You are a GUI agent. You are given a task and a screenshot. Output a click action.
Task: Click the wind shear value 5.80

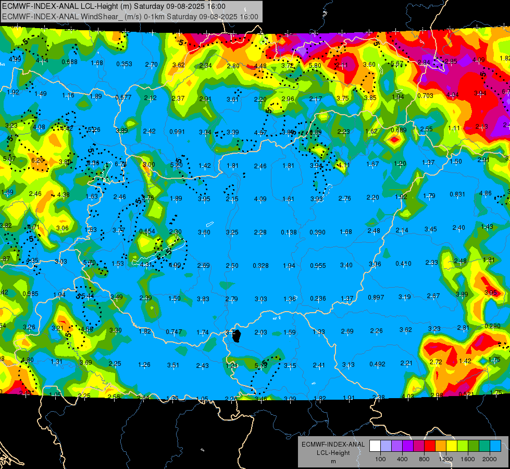coord(315,66)
